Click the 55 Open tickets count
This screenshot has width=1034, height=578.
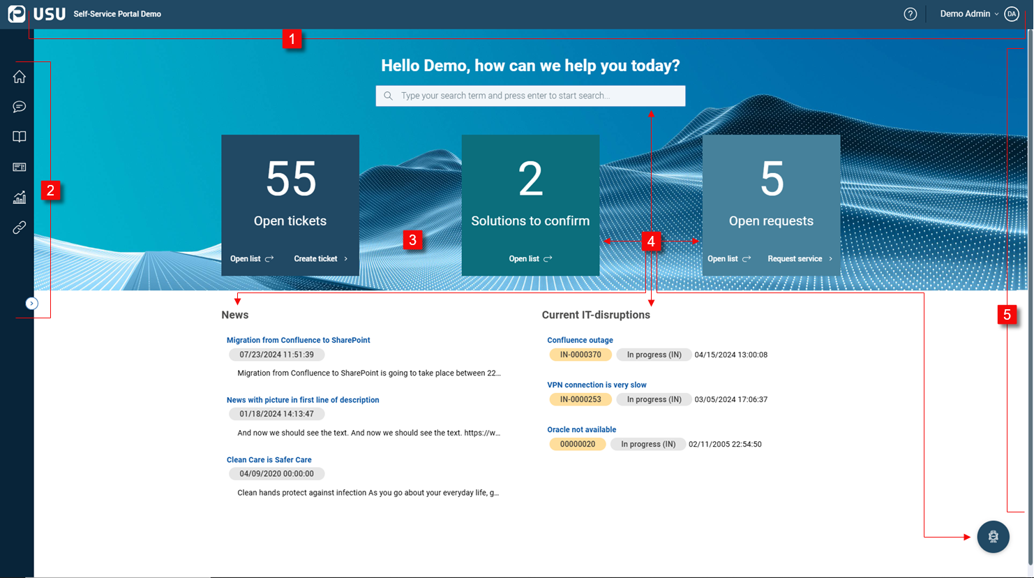(x=291, y=179)
